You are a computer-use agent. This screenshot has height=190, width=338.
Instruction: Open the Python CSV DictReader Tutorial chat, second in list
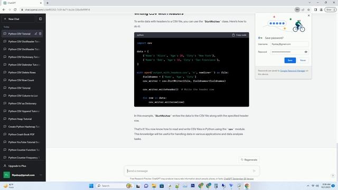(x=22, y=41)
